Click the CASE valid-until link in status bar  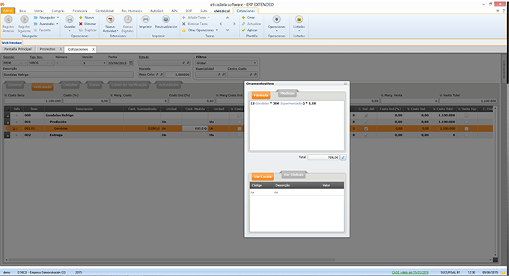[410, 272]
